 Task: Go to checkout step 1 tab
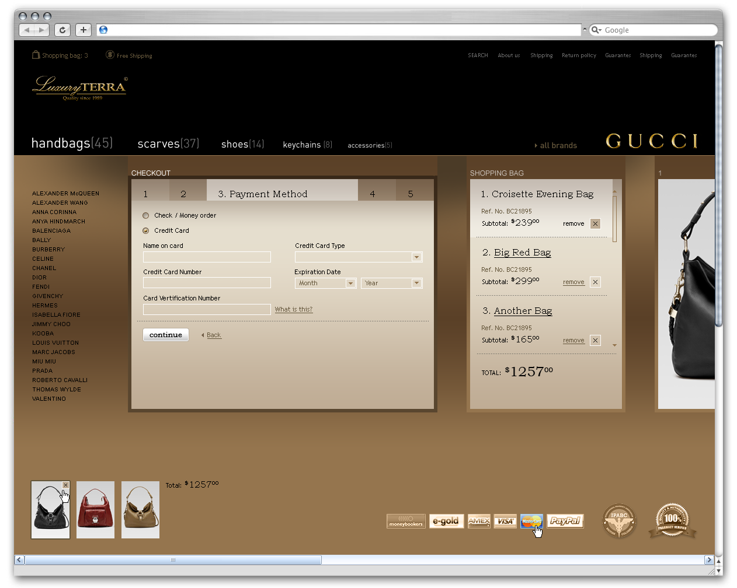150,190
